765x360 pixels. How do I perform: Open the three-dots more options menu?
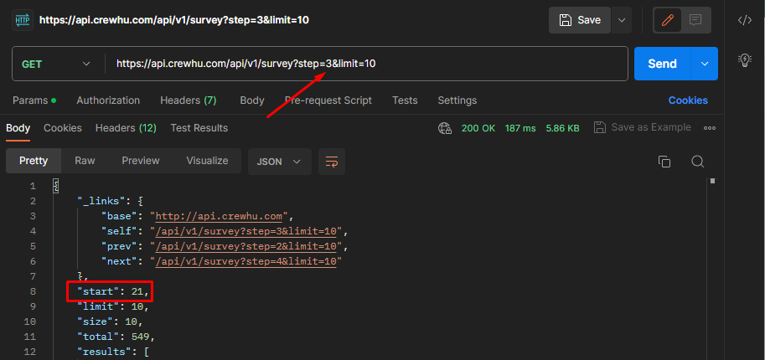click(710, 128)
